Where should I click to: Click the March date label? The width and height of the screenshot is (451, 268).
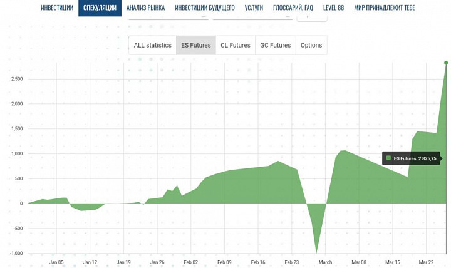(x=325, y=262)
